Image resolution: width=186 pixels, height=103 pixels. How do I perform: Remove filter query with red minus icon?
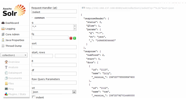(x=71, y=38)
